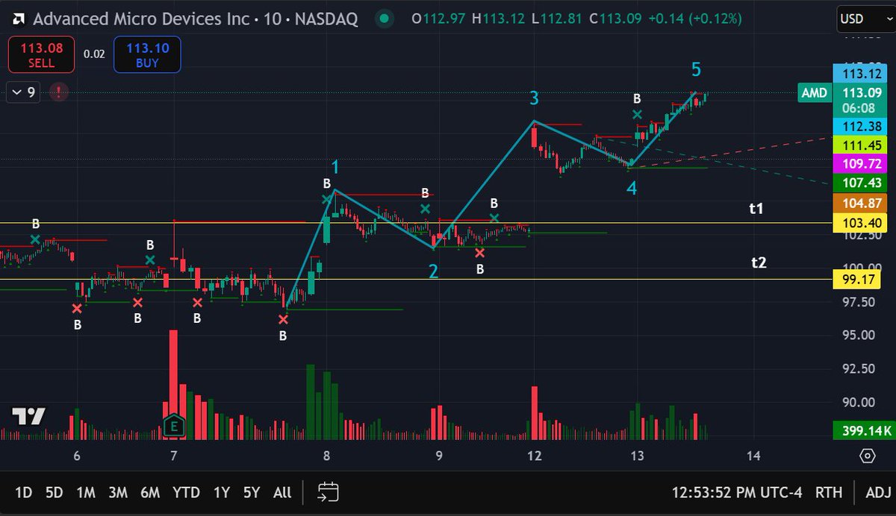Image resolution: width=896 pixels, height=516 pixels.
Task: Select the 6M time range
Action: click(x=150, y=492)
